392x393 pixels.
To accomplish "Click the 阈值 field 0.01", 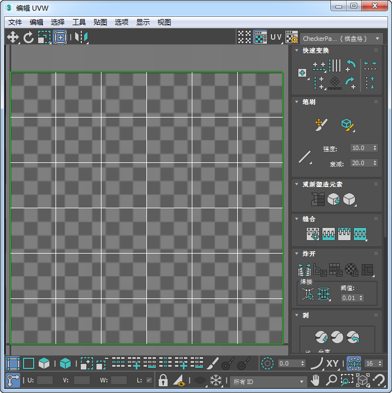I will click(350, 298).
